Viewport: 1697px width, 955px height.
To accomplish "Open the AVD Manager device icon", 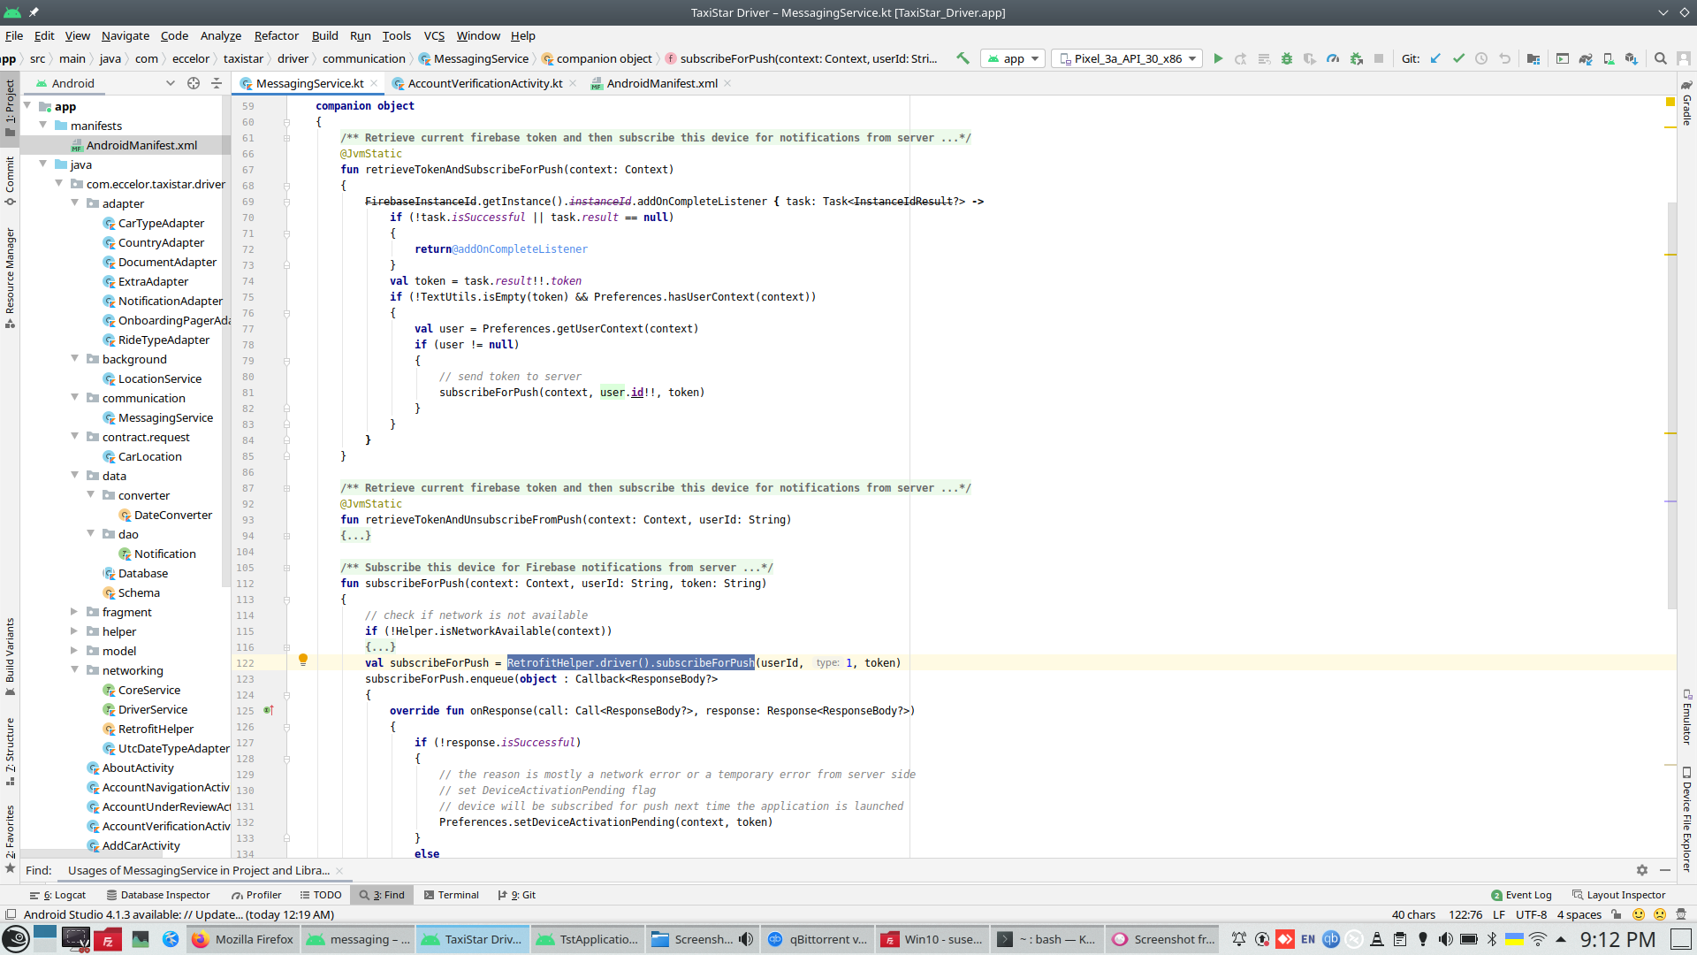I will (1609, 58).
